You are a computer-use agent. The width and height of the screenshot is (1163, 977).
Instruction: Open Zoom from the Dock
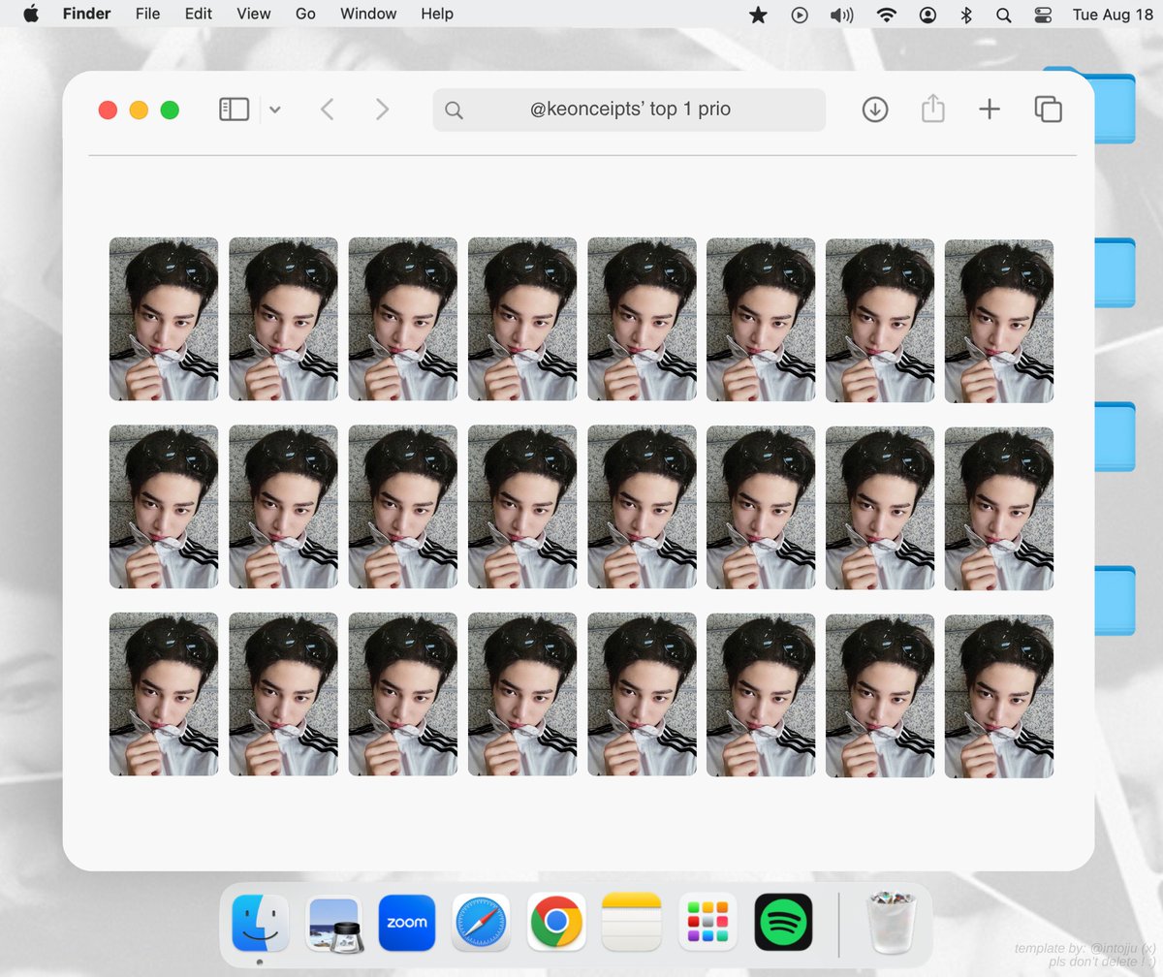407,922
